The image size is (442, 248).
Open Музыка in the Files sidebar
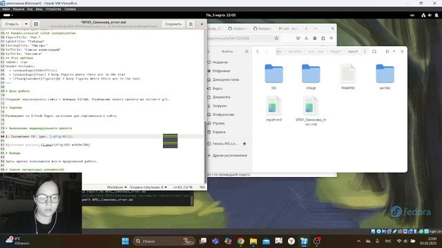point(229,123)
